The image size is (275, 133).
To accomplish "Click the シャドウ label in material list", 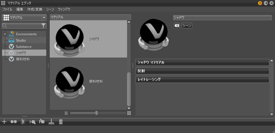I will (x=94, y=39).
